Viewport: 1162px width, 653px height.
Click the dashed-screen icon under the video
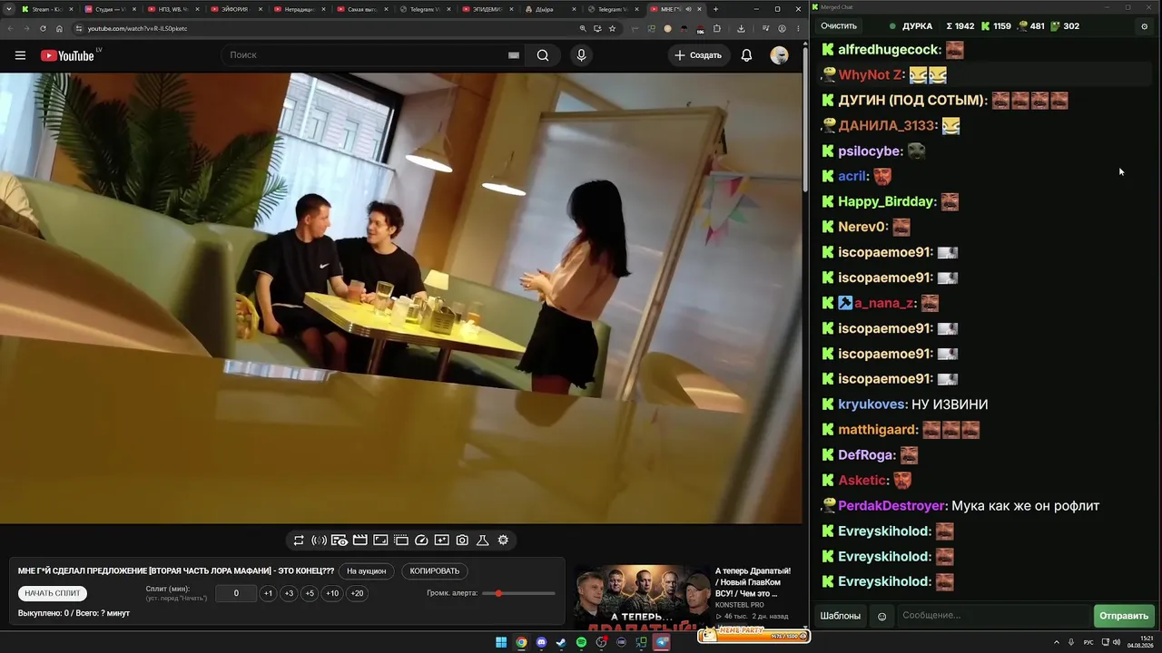pos(401,541)
